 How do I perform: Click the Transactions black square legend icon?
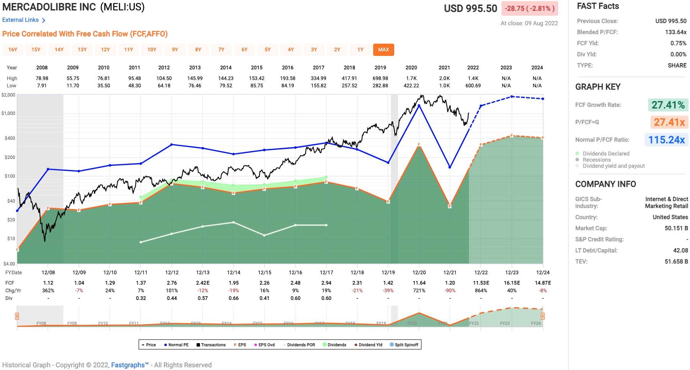198,345
